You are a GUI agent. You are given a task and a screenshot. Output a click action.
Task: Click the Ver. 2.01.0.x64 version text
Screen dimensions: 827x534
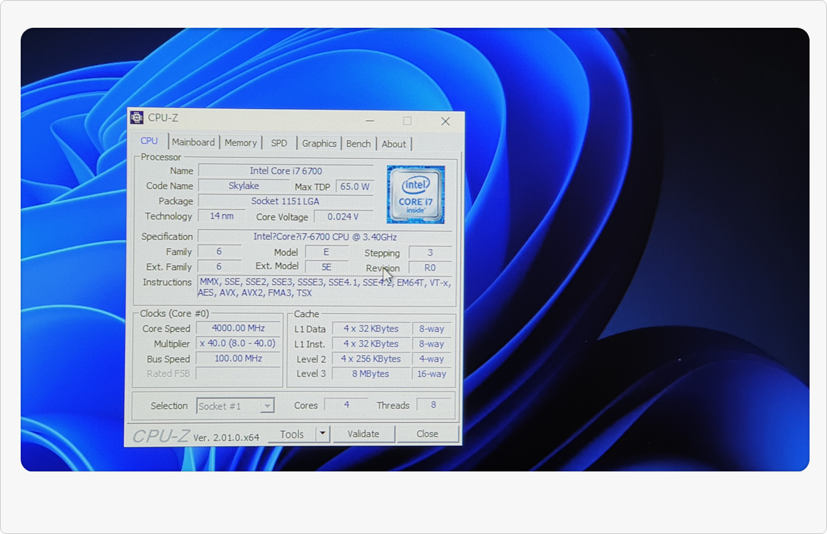tap(226, 438)
